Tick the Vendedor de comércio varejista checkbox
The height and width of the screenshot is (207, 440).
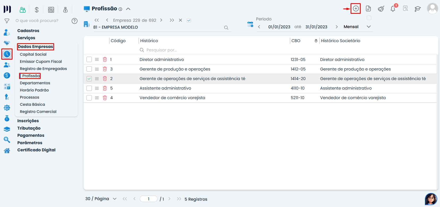pos(89,98)
